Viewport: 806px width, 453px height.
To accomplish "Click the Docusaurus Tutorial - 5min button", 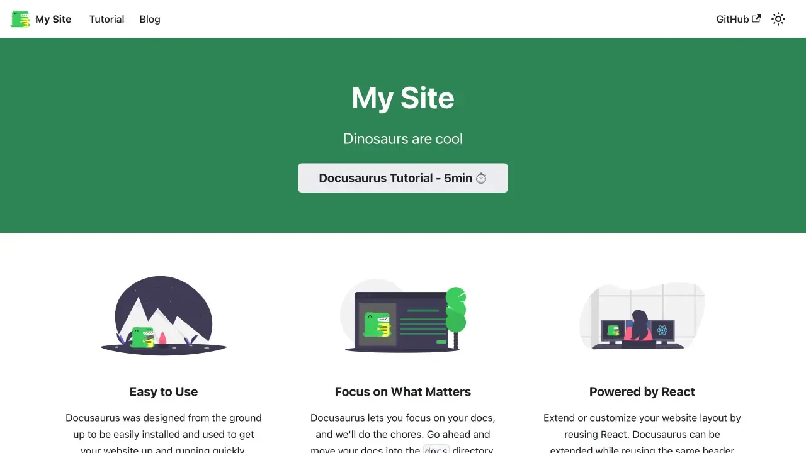I will click(x=403, y=178).
